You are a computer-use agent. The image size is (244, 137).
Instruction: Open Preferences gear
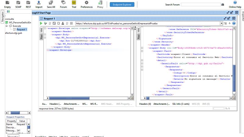(x=87, y=5)
